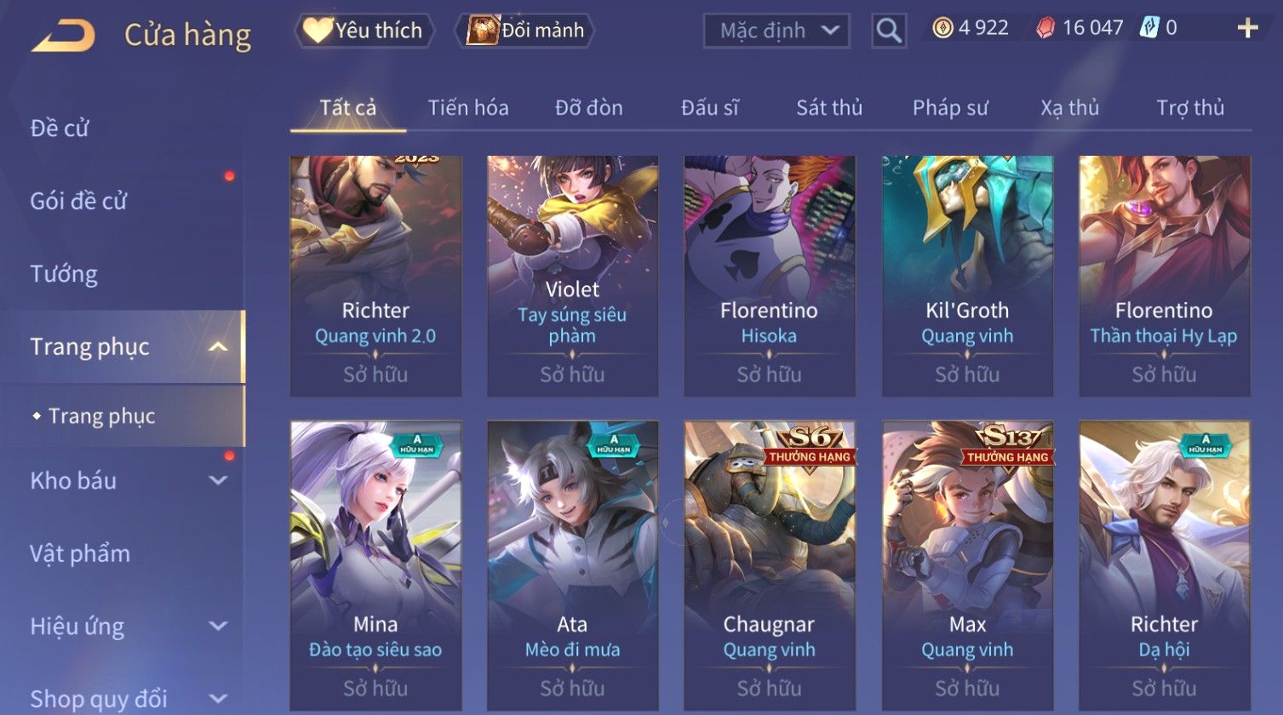Open Chaugnar Quang vinh S6 skin card
This screenshot has height=715, width=1283.
point(769,566)
